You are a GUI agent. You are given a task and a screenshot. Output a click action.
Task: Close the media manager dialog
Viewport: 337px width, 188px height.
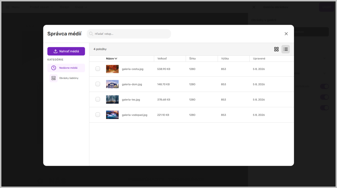[x=286, y=34]
